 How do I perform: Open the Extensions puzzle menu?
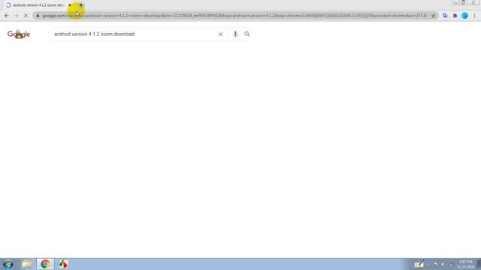click(x=455, y=16)
